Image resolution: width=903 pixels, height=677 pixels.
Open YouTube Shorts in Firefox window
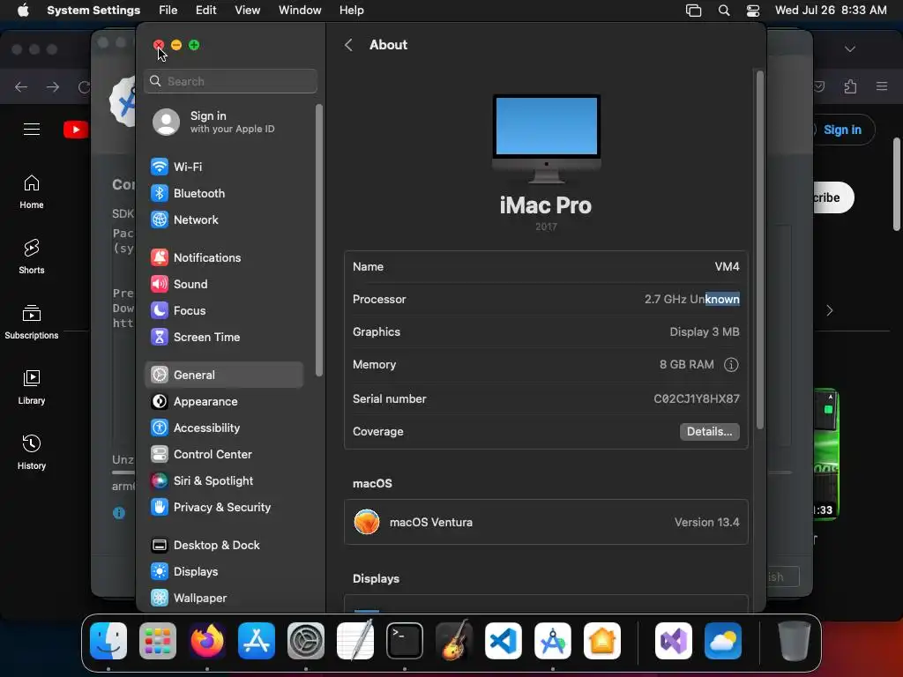click(x=32, y=257)
